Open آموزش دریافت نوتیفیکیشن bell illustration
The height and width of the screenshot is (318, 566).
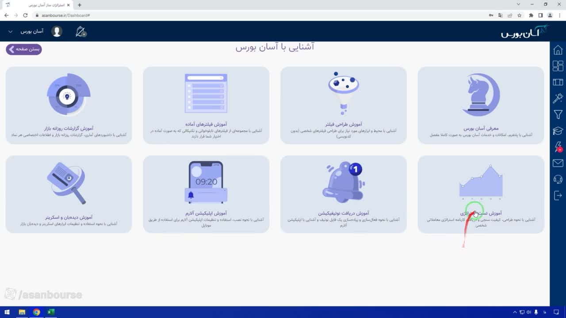pos(343,181)
